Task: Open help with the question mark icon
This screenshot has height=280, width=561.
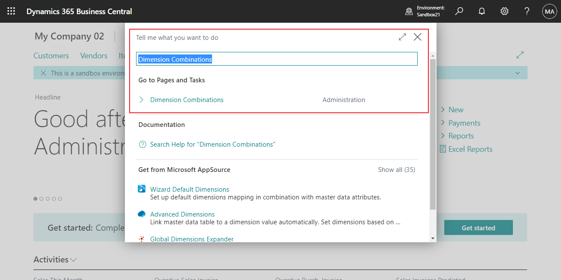Action: tap(527, 11)
